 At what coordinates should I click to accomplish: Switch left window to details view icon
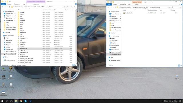click(x=73, y=65)
